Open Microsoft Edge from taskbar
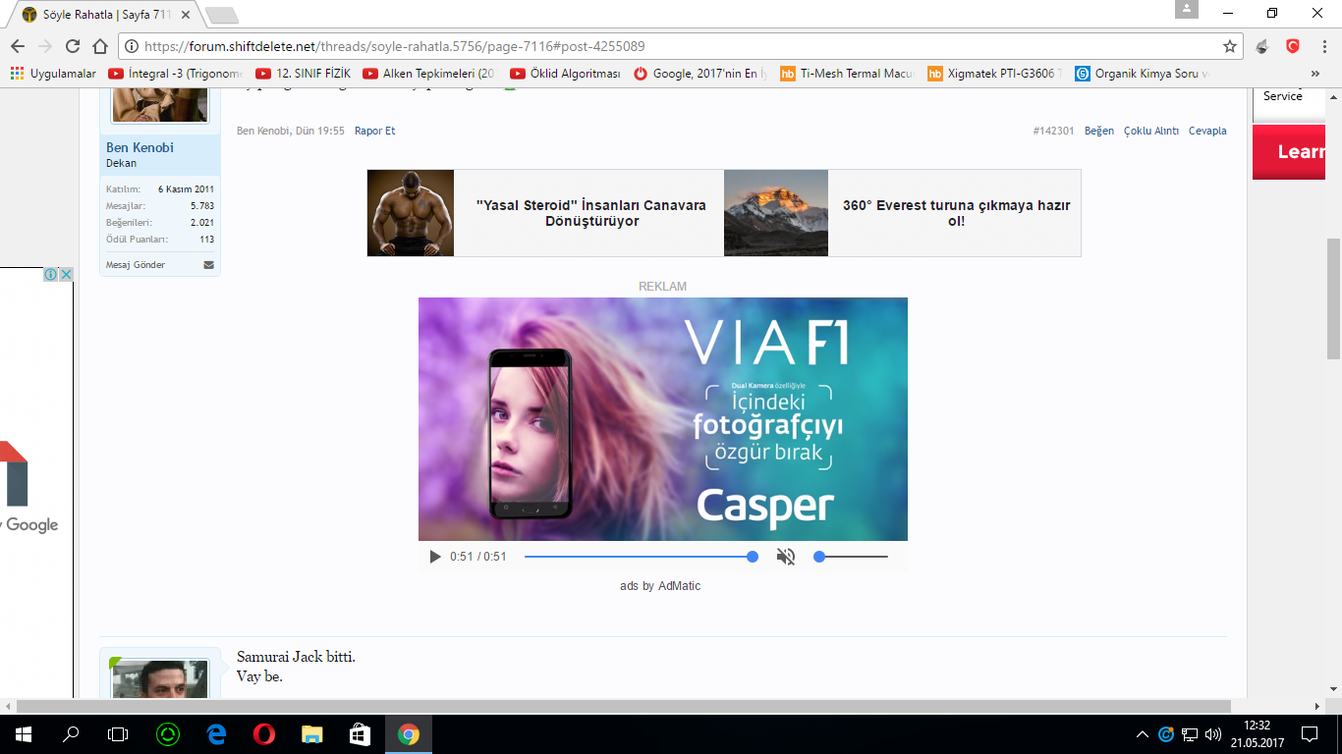 pyautogui.click(x=215, y=733)
